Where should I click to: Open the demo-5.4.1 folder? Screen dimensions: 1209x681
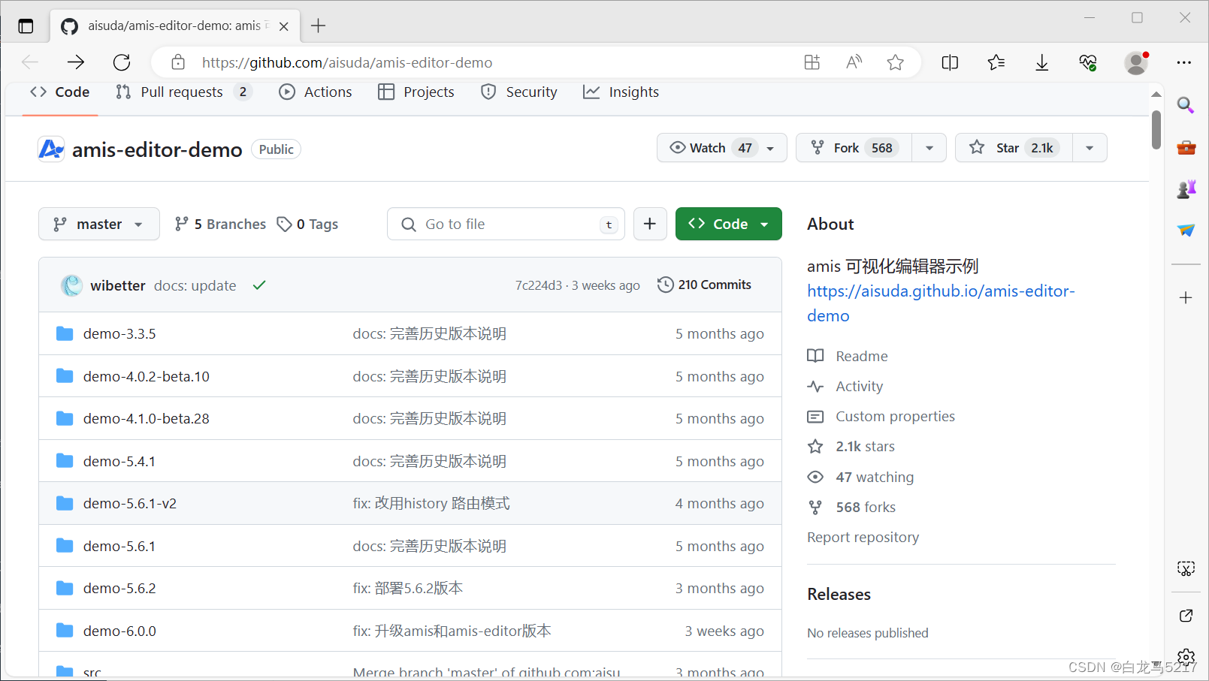click(119, 461)
